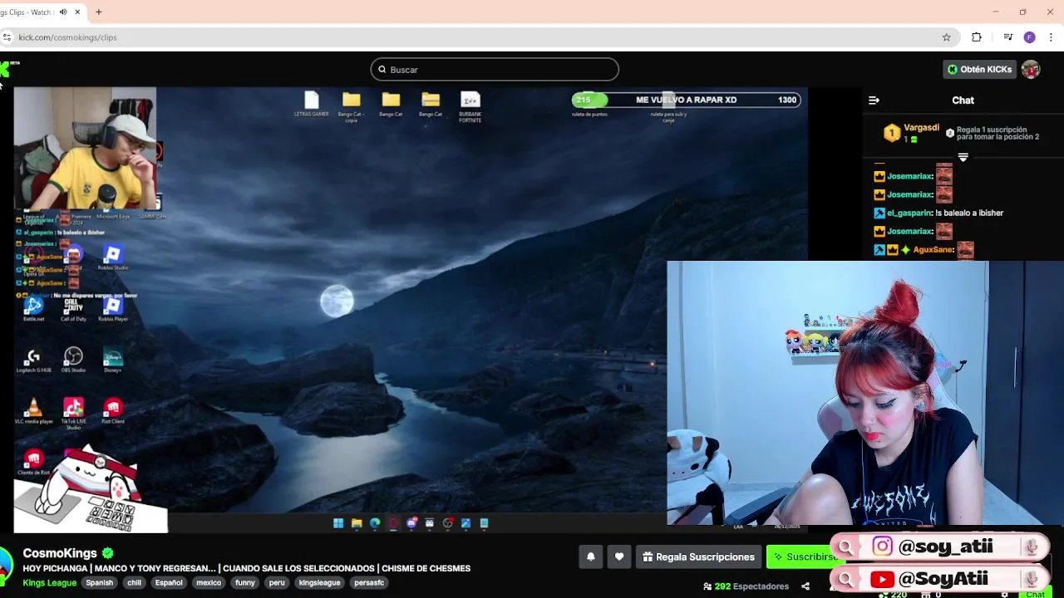
Task: Select the Spanish tag
Action: pyautogui.click(x=99, y=582)
